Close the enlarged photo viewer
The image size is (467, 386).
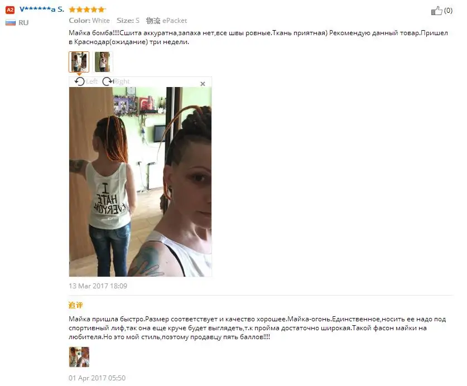pos(203,84)
